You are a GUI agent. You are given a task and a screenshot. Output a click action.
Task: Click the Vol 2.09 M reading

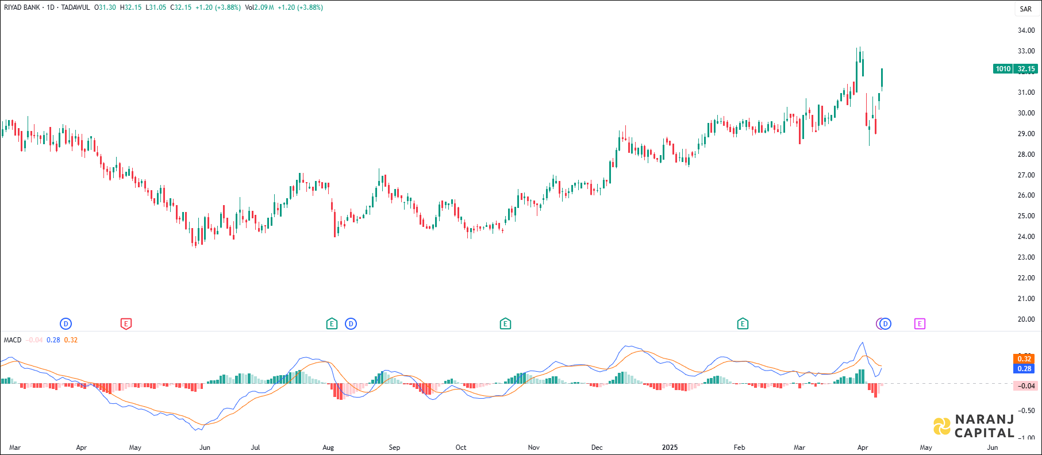(259, 7)
